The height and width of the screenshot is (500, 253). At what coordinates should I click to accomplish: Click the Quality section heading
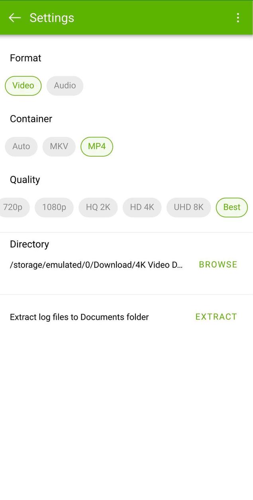coord(25,179)
